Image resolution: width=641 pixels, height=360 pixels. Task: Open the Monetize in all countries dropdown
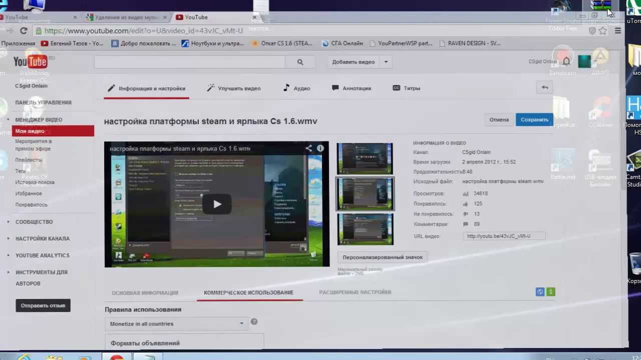point(177,324)
